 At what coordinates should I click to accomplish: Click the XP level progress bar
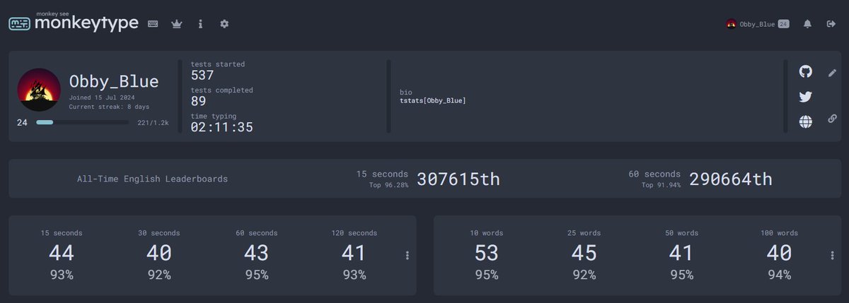click(x=82, y=122)
